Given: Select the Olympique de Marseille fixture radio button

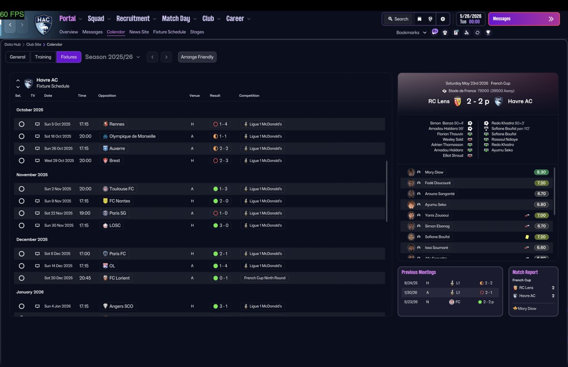Looking at the screenshot, I should 21,136.
